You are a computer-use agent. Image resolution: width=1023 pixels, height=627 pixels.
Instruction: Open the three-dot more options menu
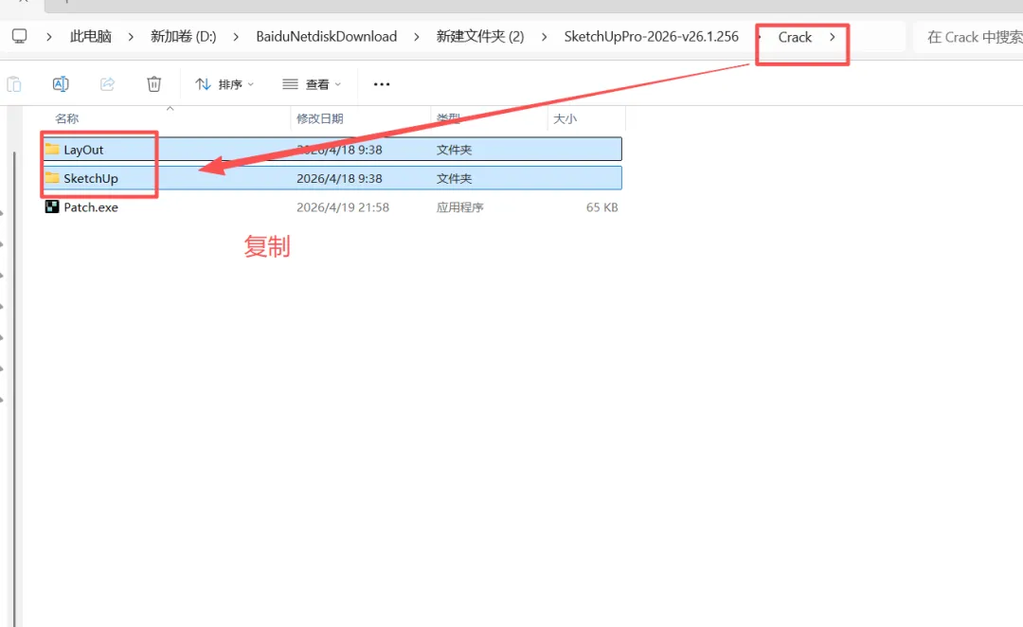coord(382,84)
